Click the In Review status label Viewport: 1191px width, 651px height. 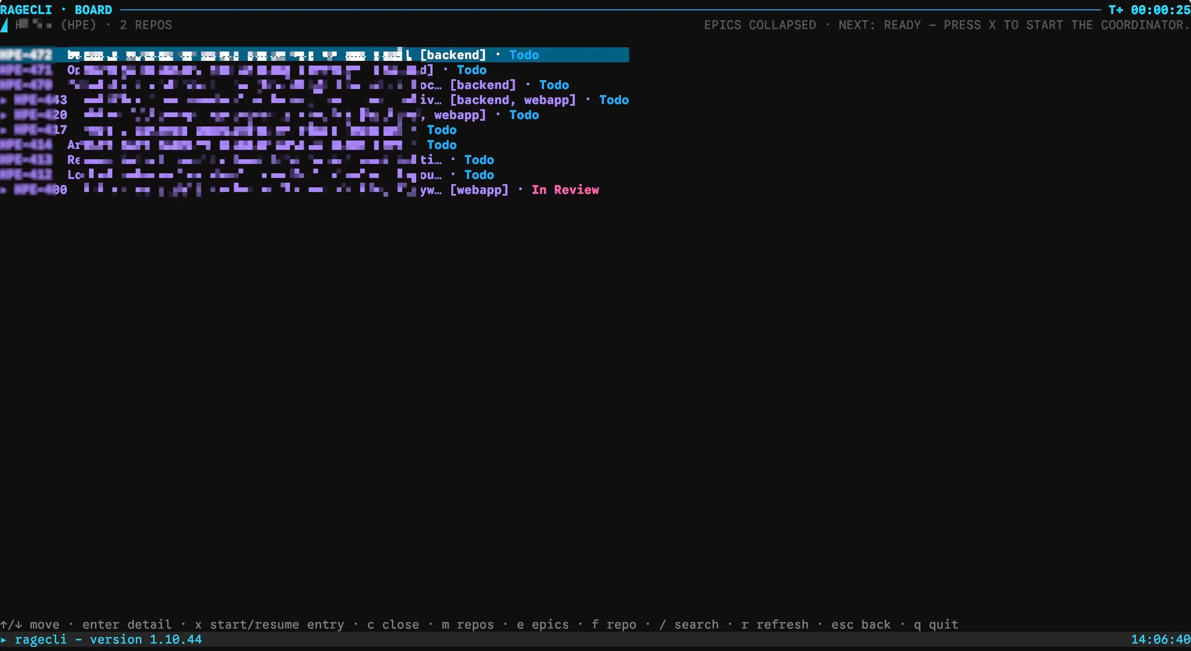point(565,190)
